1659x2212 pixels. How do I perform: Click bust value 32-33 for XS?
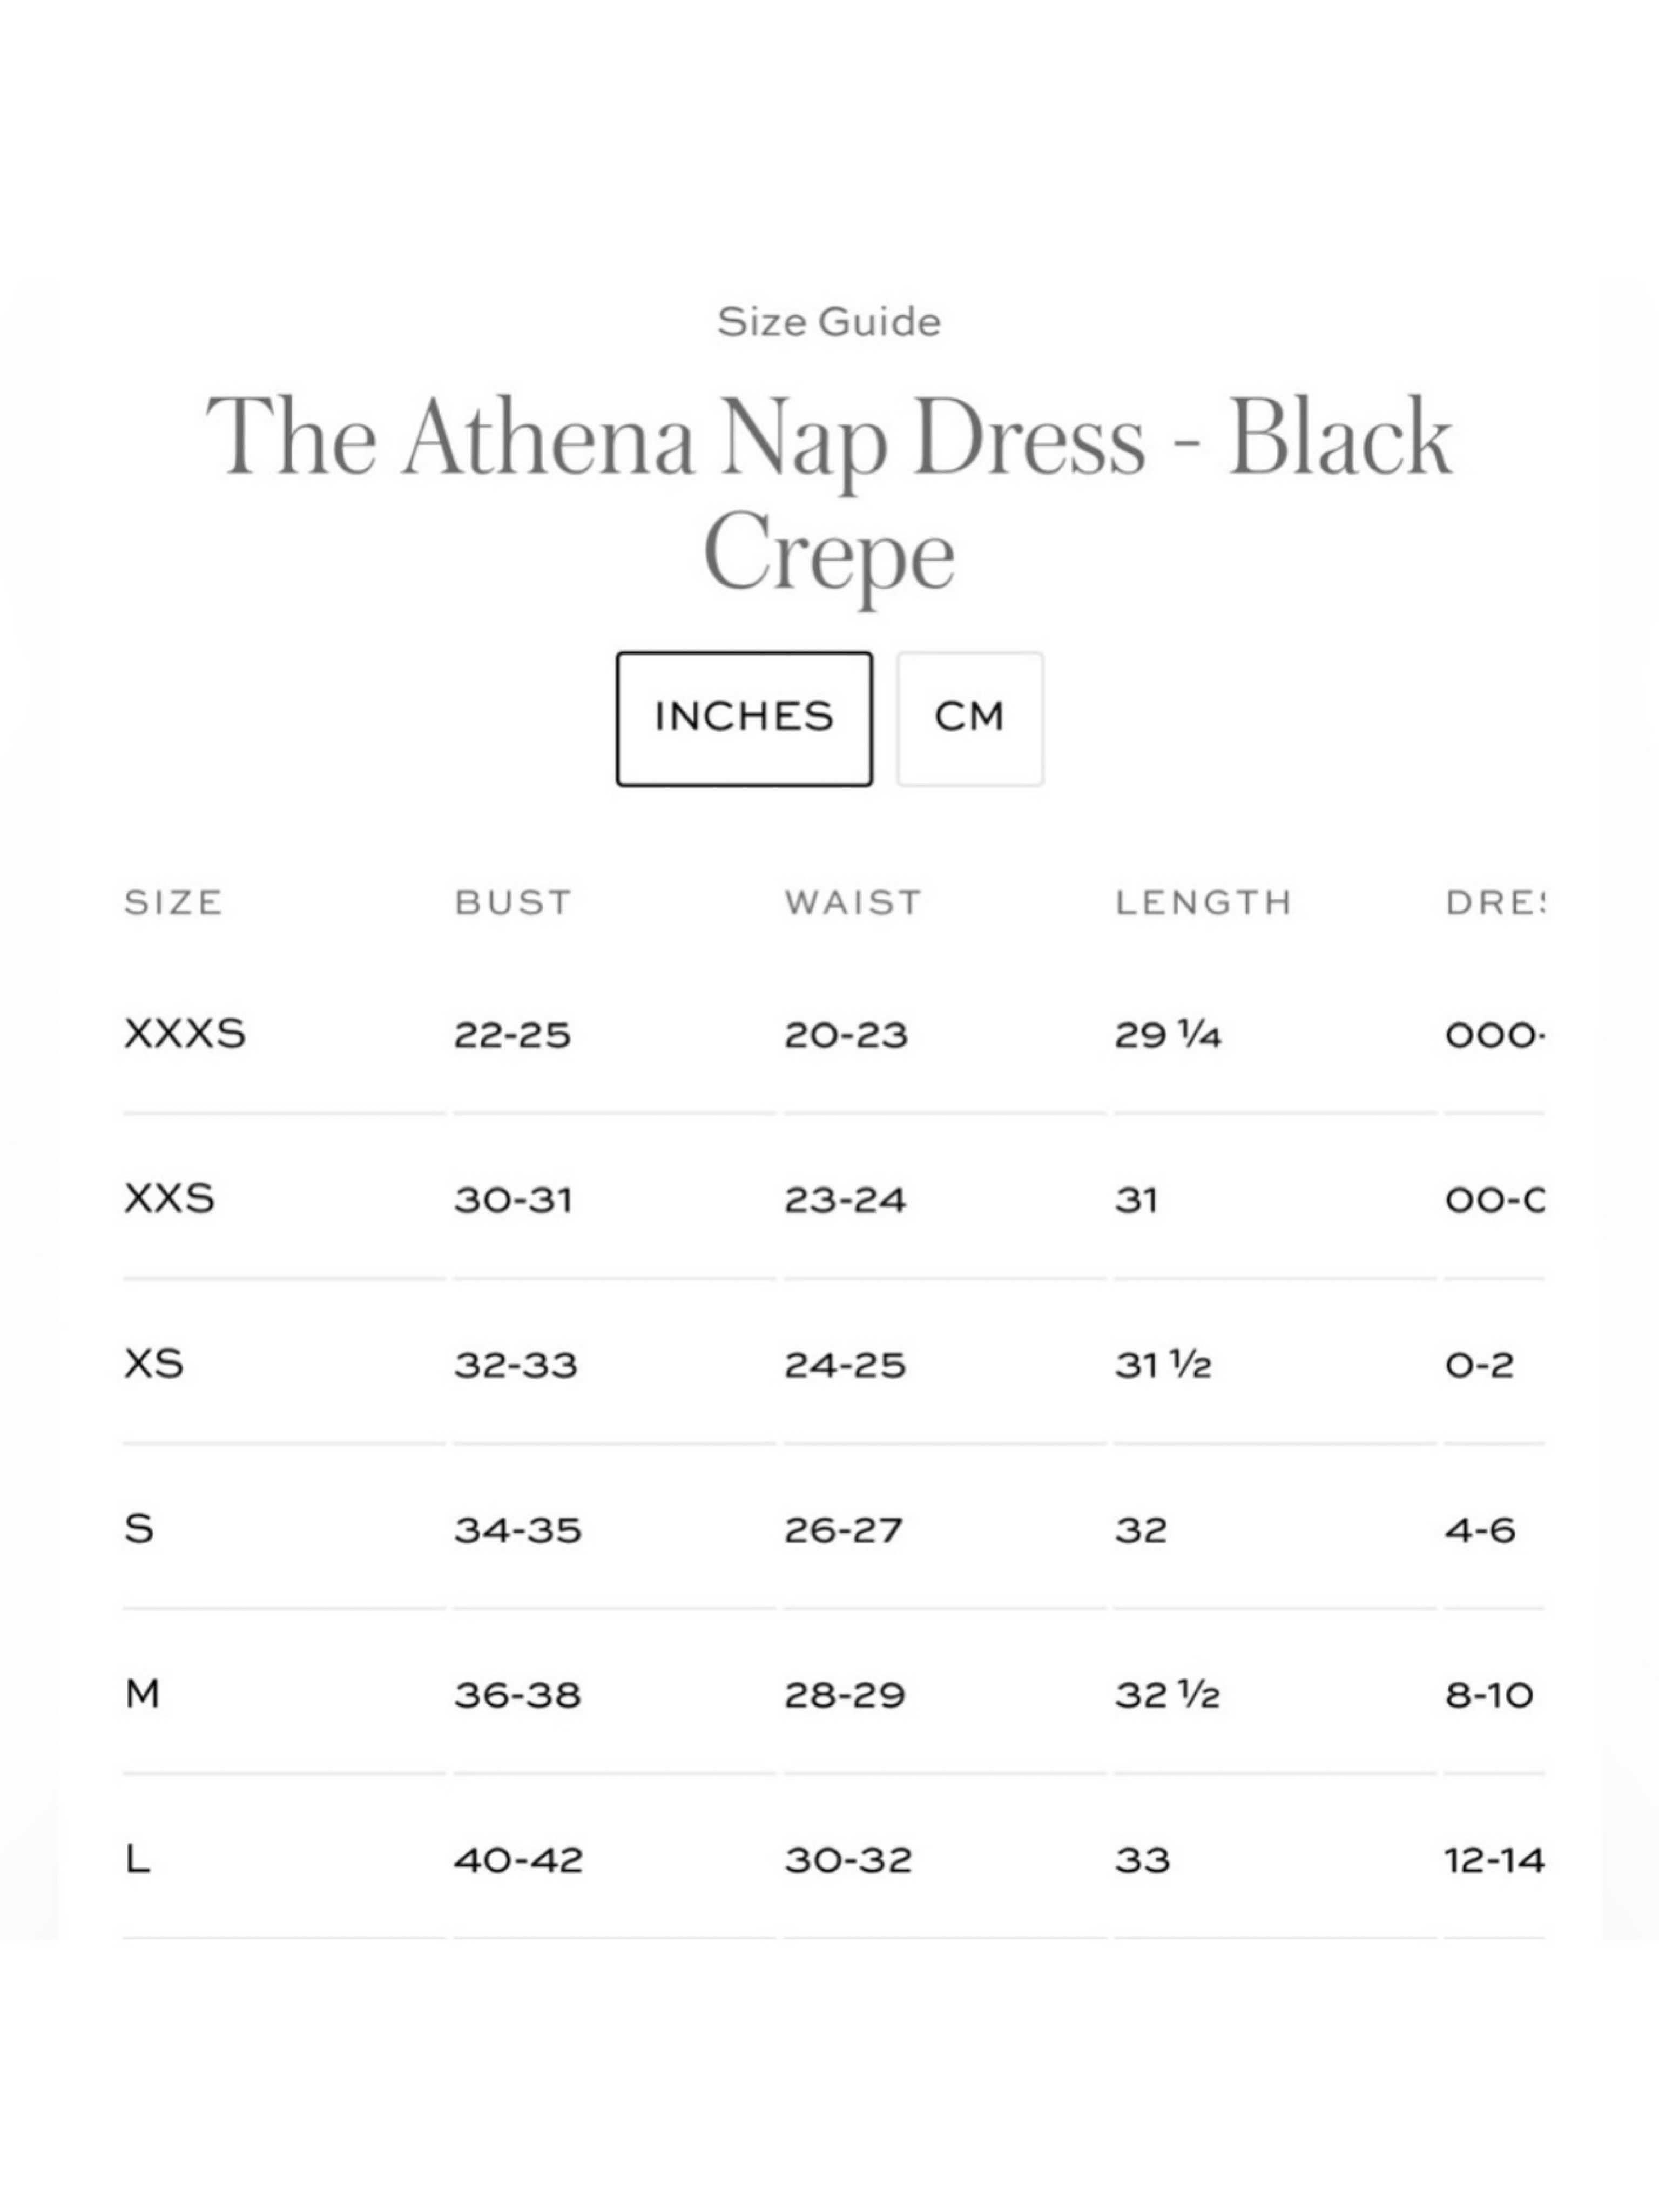pos(516,1364)
